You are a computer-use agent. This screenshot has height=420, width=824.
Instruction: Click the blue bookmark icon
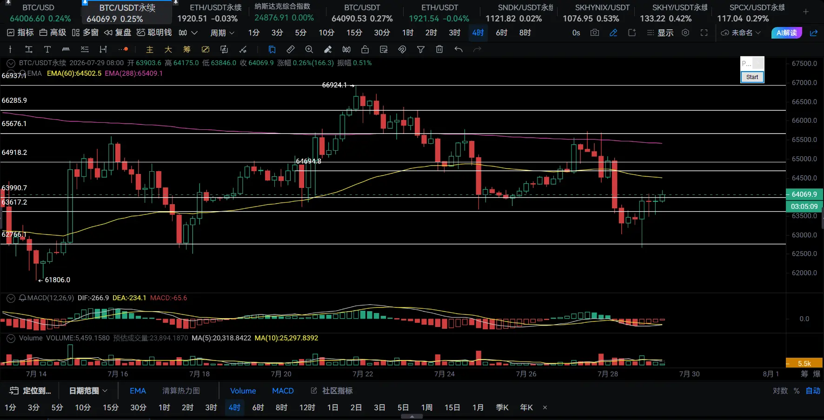(272, 49)
